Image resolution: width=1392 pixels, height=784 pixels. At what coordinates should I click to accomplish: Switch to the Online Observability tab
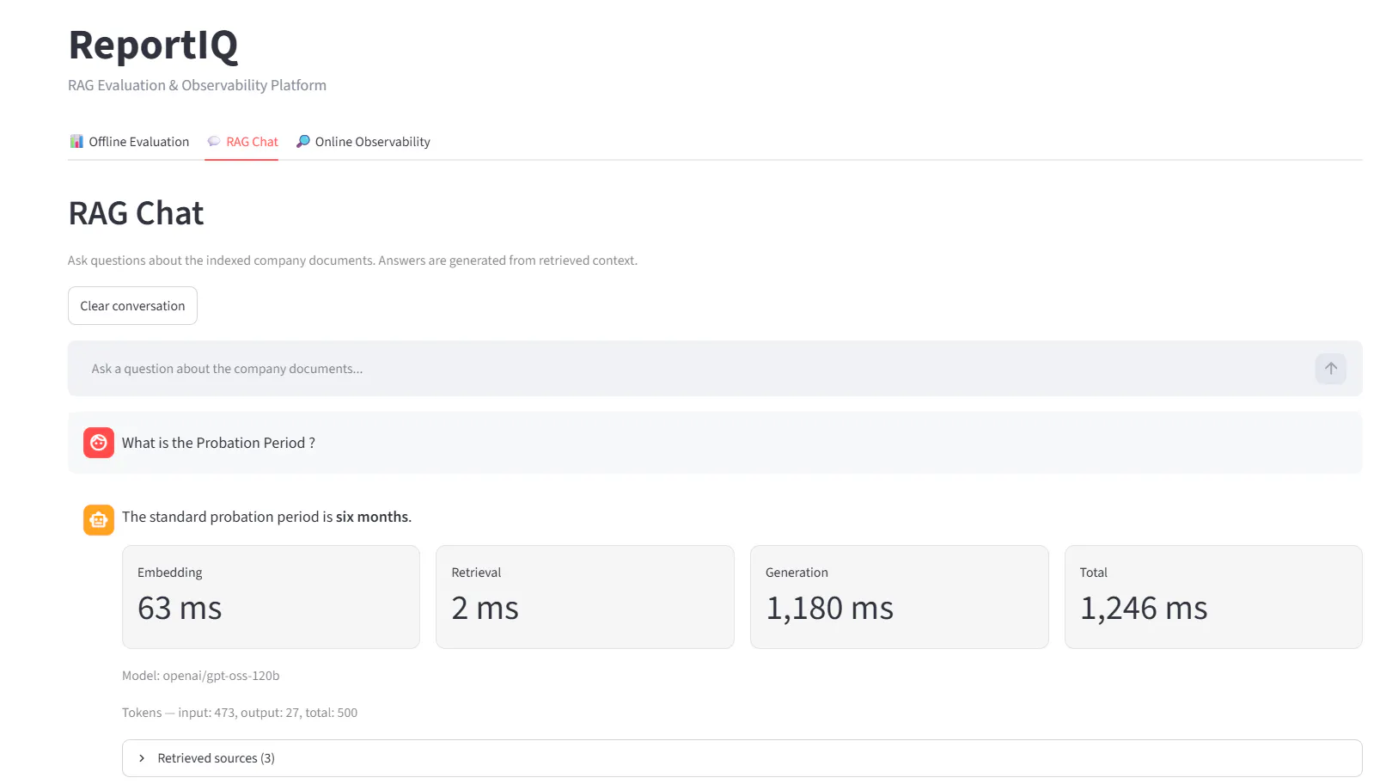pos(363,142)
